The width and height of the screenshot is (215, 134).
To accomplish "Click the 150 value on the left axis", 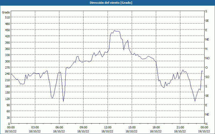I will tap(8, 92).
